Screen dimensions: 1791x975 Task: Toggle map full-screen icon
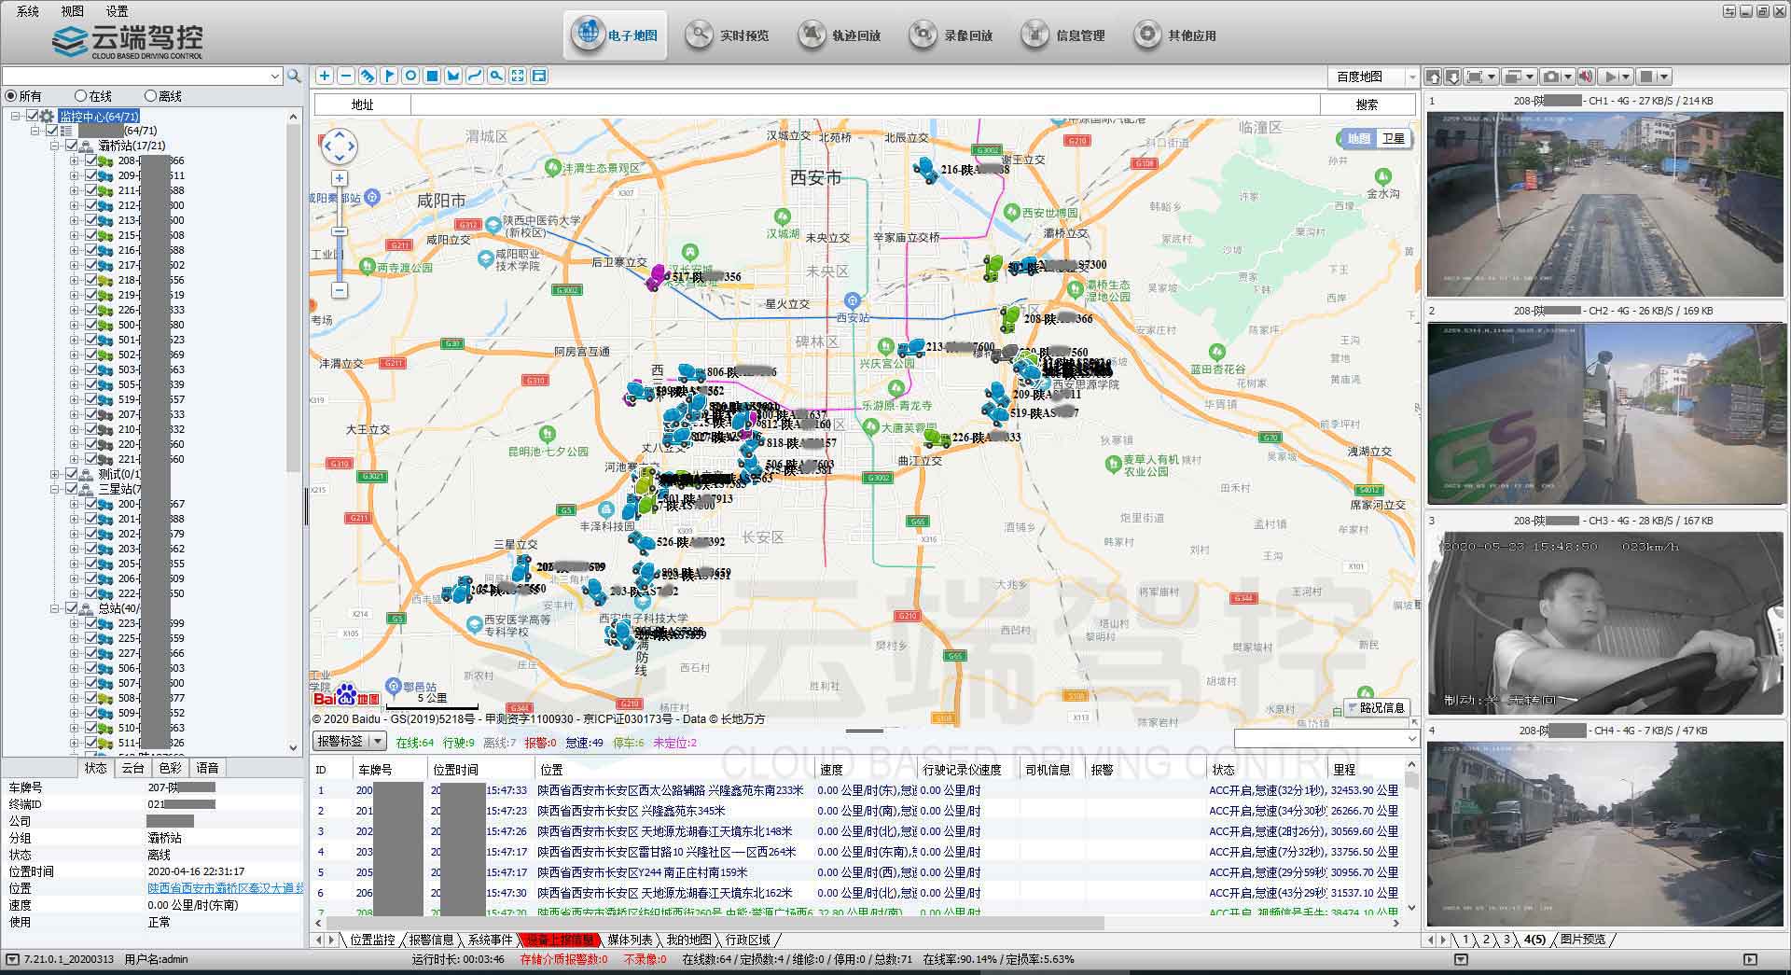[518, 76]
